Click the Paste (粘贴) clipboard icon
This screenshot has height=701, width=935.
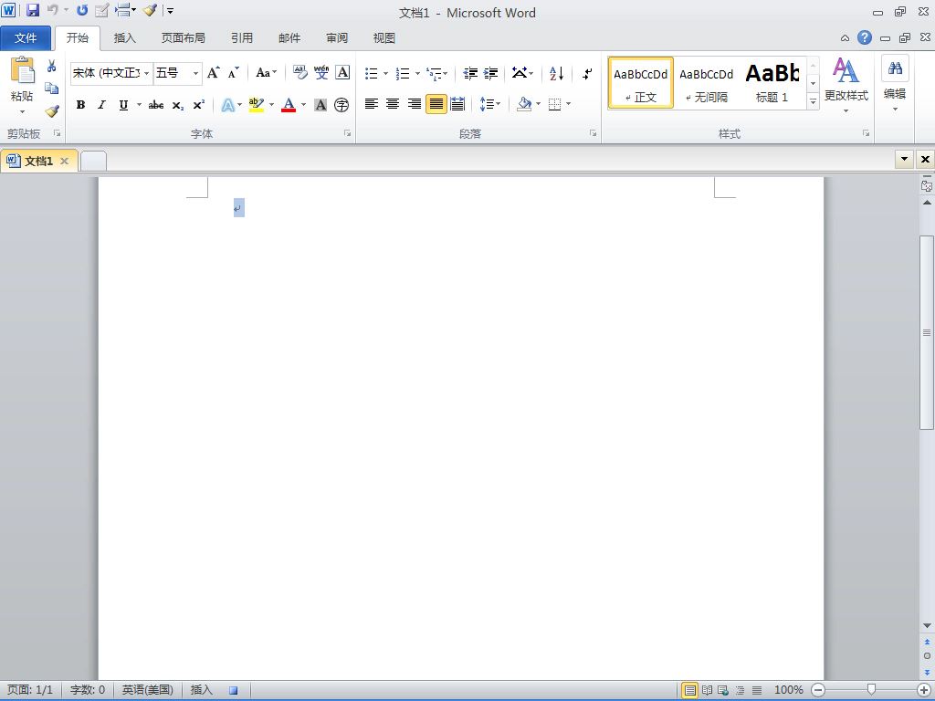pyautogui.click(x=22, y=71)
